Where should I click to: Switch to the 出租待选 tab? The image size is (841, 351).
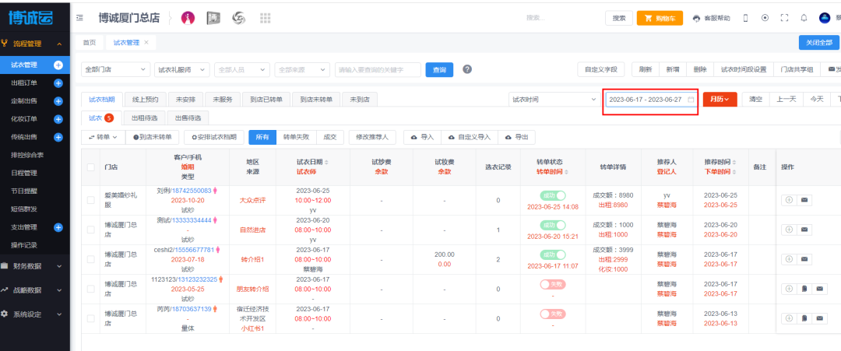pos(144,118)
